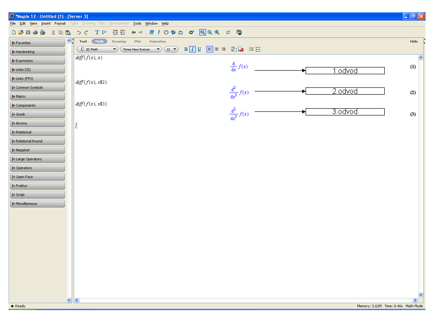Open the 2D Math style dropdown
This screenshot has width=434, height=326.
click(x=97, y=49)
